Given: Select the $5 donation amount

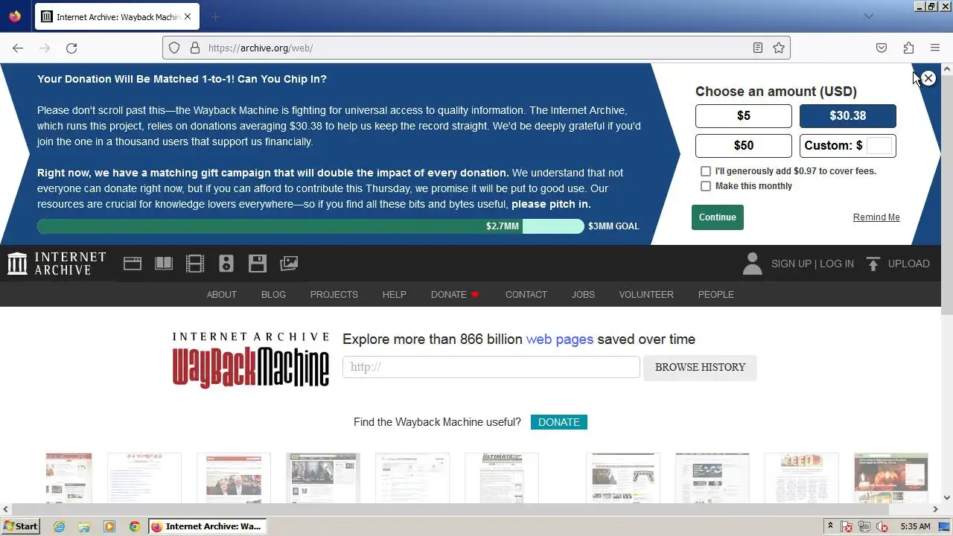Looking at the screenshot, I should (x=744, y=116).
